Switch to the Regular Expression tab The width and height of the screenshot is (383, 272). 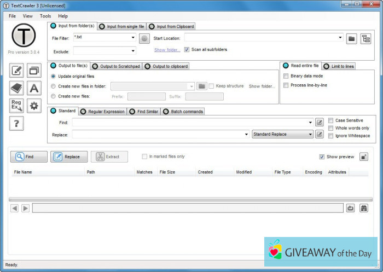pyautogui.click(x=103, y=112)
